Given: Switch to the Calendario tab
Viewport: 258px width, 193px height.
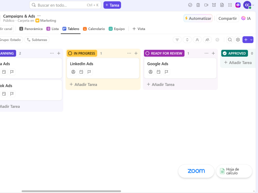Looking at the screenshot, I should [x=94, y=29].
